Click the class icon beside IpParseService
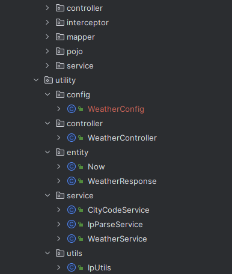232x274 pixels. coord(72,224)
